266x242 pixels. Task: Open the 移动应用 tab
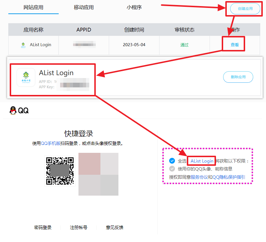point(84,8)
